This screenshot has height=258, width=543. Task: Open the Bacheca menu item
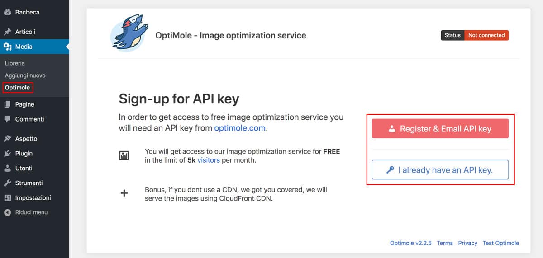point(27,12)
